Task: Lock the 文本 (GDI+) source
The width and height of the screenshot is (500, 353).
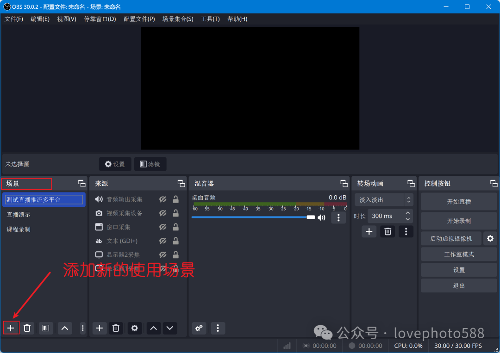Action: tap(175, 241)
